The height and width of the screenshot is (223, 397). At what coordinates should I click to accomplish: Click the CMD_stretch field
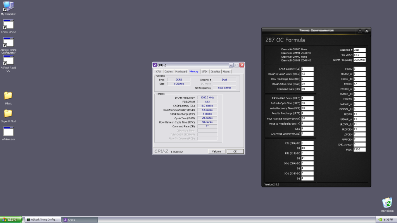359,144
